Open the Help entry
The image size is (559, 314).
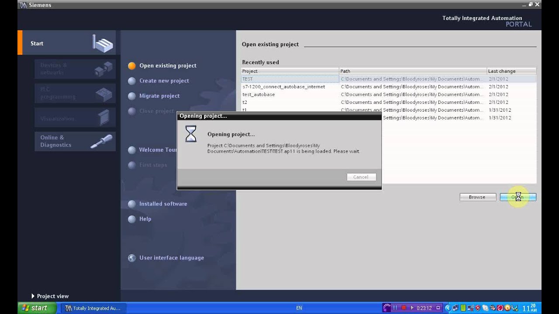tap(145, 219)
